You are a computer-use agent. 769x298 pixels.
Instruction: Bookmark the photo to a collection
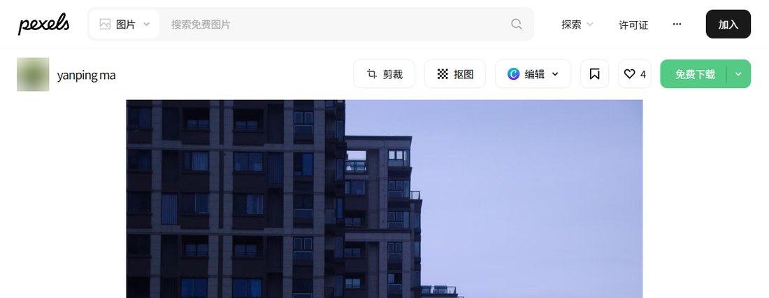pos(594,74)
